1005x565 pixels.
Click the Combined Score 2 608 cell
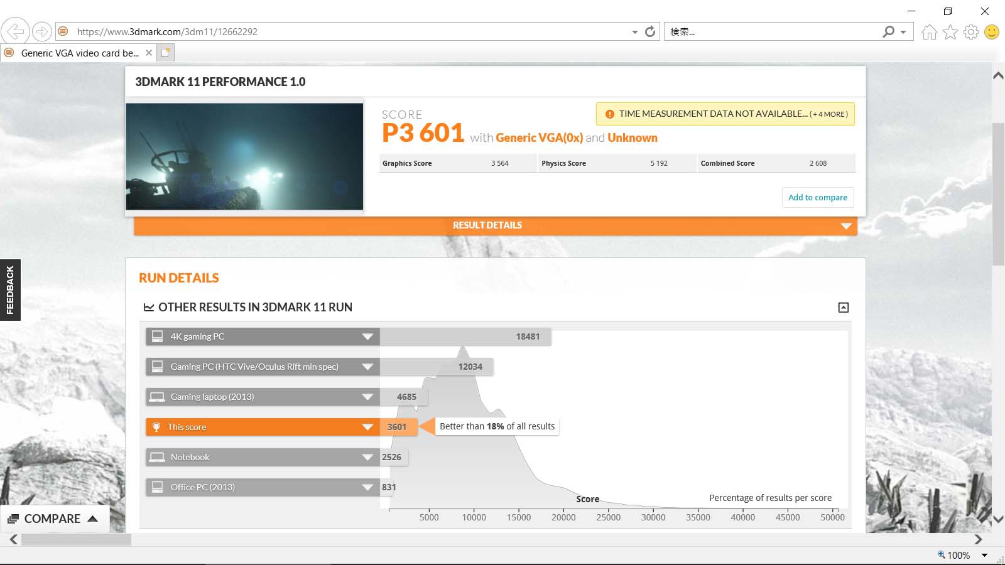[x=776, y=163]
